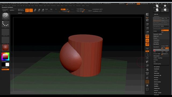Open the empty Texture slot

coord(5,40)
